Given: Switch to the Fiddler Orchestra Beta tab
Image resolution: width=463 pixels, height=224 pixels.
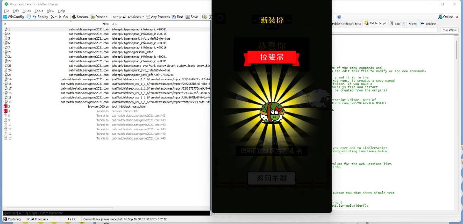Looking at the screenshot, I should pyautogui.click(x=346, y=24).
